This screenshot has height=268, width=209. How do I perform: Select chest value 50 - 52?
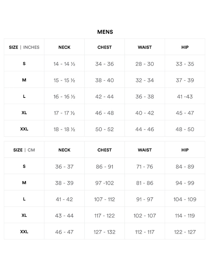[x=104, y=130]
